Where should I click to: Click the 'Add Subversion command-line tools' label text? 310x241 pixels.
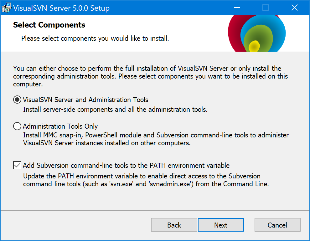[x=126, y=165]
